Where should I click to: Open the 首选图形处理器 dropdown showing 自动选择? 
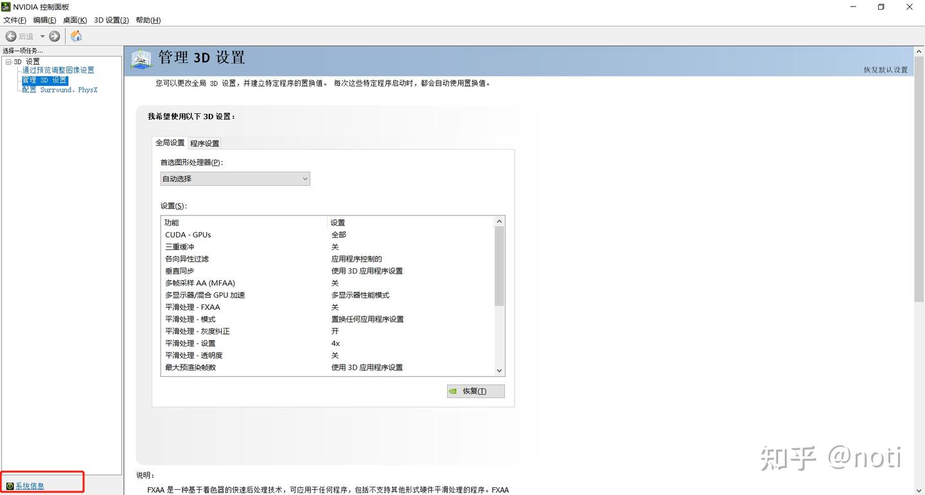(235, 179)
